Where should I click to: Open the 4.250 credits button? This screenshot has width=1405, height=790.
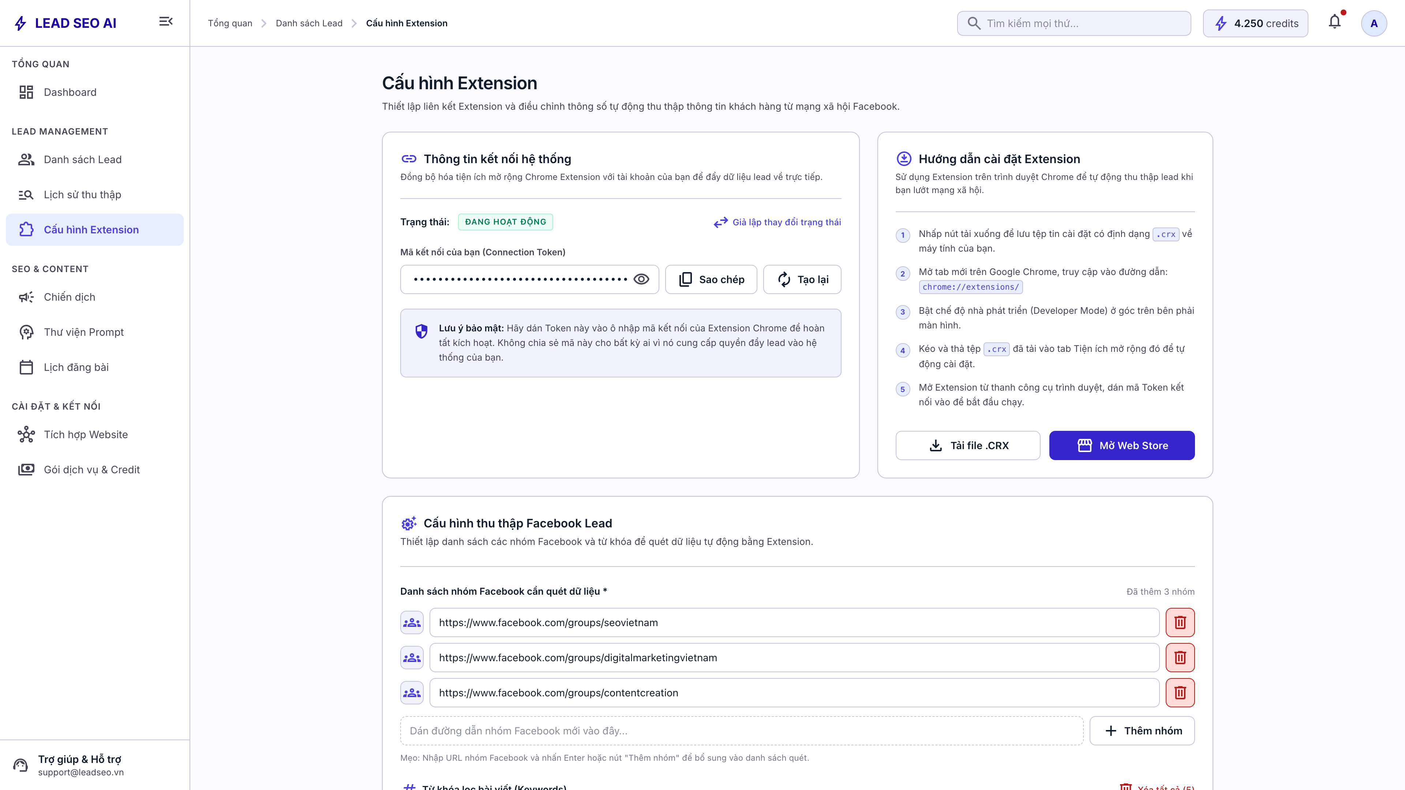coord(1255,23)
